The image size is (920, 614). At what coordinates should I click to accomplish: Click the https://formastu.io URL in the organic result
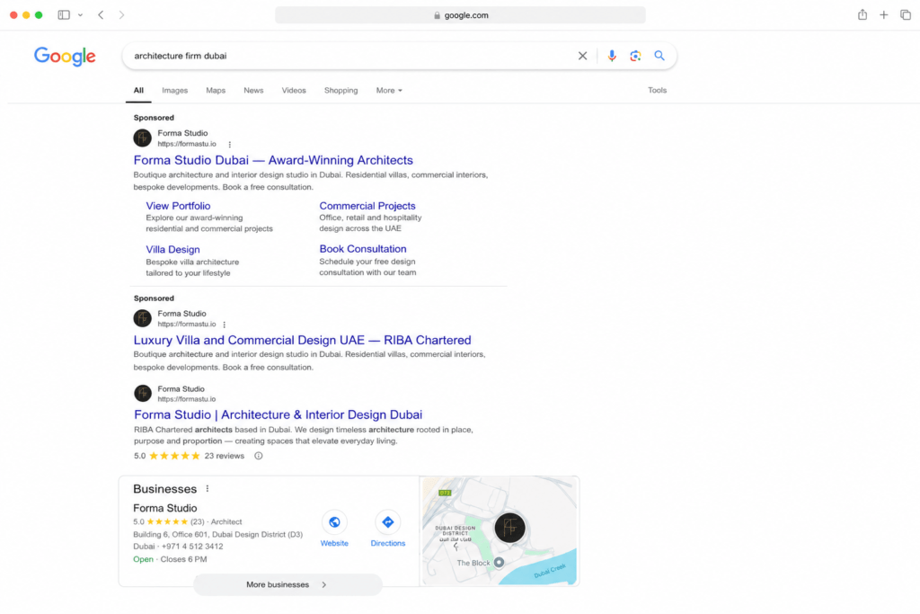click(187, 399)
